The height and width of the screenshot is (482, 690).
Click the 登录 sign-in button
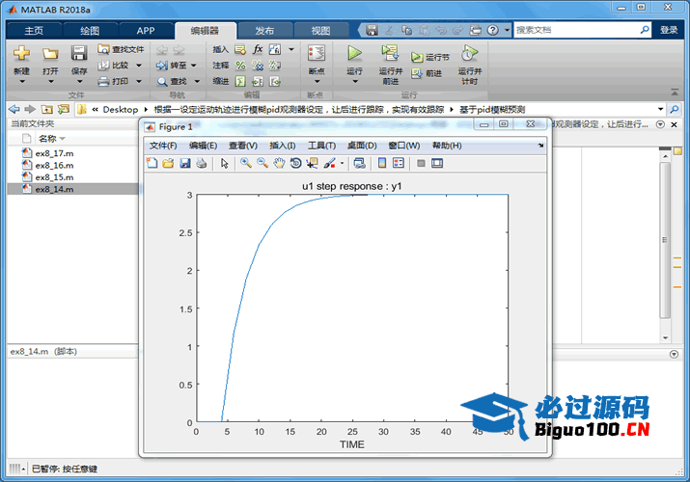pos(669,30)
